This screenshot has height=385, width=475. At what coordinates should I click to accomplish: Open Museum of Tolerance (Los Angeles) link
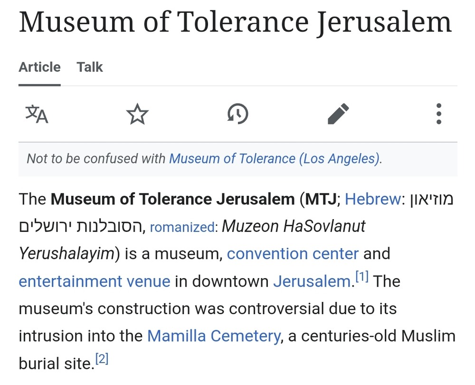[275, 158]
